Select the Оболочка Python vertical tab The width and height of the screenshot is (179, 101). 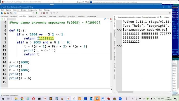(x=115, y=22)
